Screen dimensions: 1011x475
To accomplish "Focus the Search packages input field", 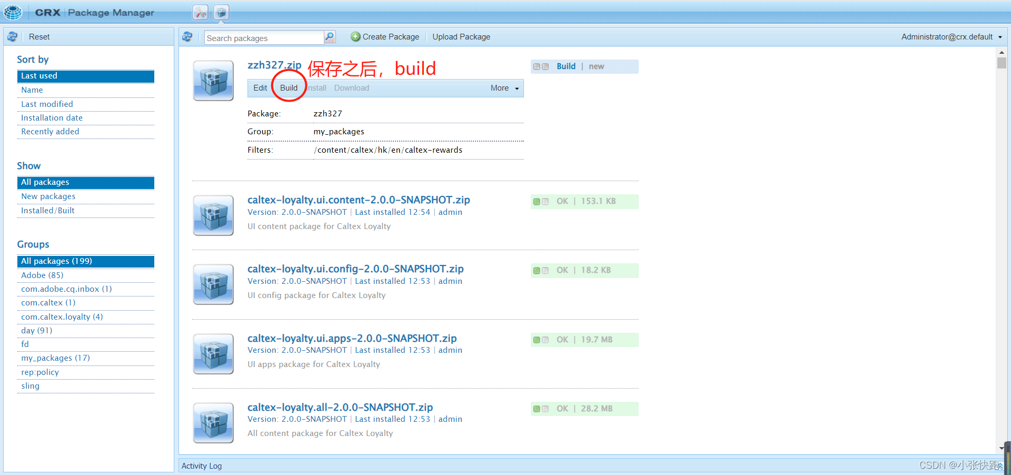I will (264, 38).
